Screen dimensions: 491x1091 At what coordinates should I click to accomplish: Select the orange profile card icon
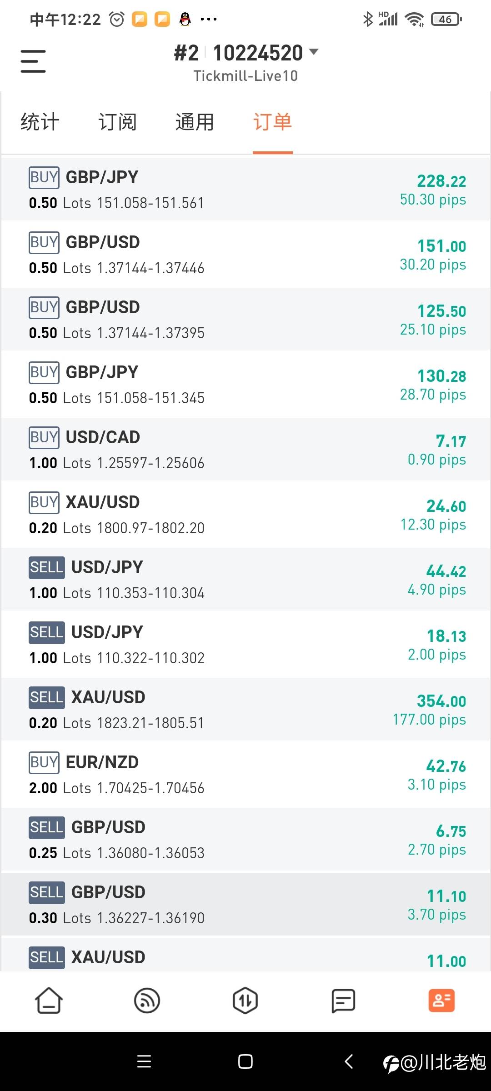[x=441, y=1001]
